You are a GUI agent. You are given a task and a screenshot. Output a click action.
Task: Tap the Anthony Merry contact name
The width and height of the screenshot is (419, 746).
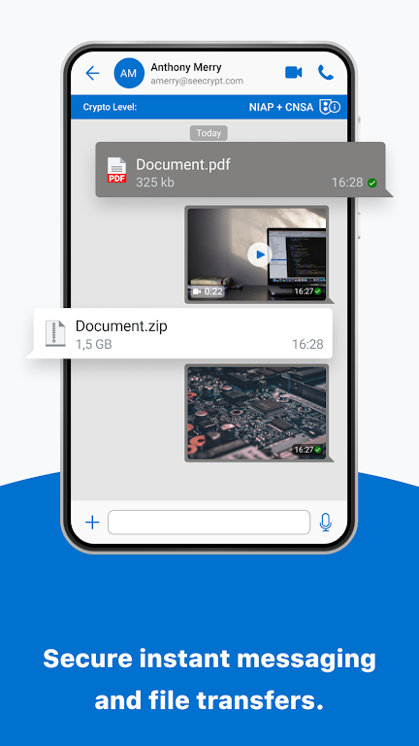[186, 67]
